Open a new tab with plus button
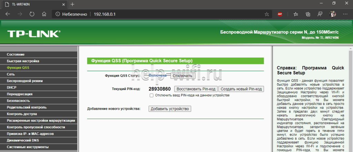This screenshot has height=152, width=353. click(72, 4)
